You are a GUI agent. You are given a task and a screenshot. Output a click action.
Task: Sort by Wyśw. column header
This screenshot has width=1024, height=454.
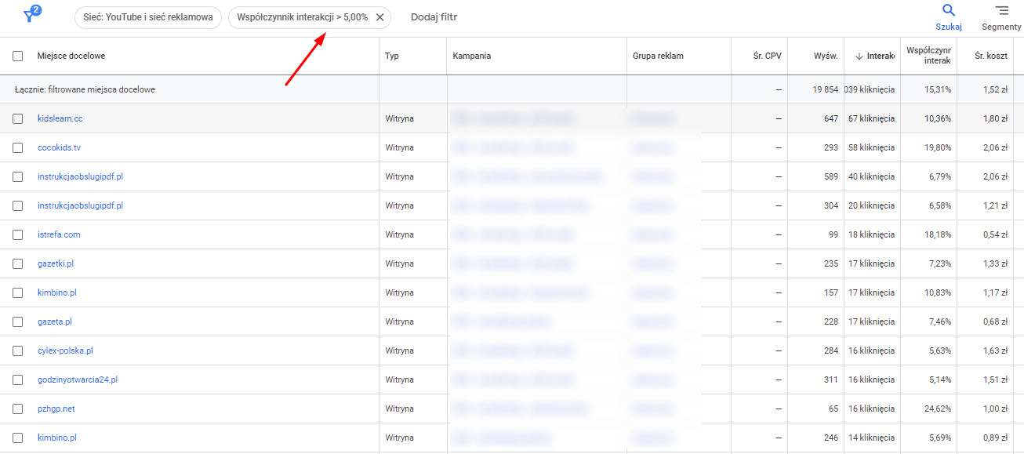[825, 56]
